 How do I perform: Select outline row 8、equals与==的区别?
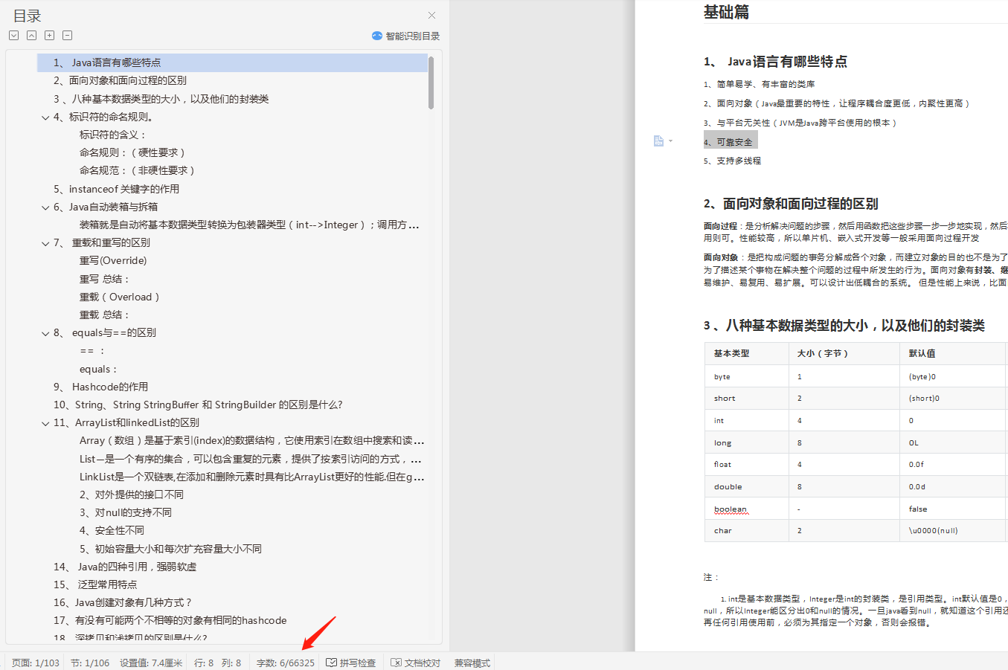105,332
